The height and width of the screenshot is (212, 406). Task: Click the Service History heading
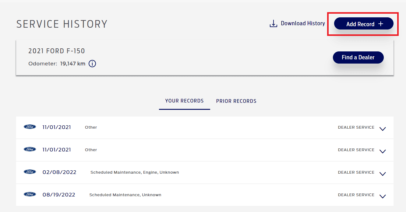62,24
